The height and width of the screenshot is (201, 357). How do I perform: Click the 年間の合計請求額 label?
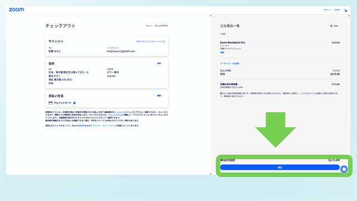(229, 84)
